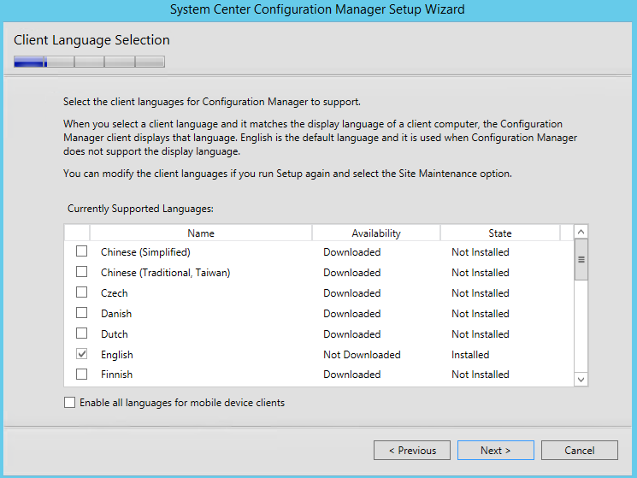Sort list by Name column header
The height and width of the screenshot is (478, 637).
click(201, 233)
